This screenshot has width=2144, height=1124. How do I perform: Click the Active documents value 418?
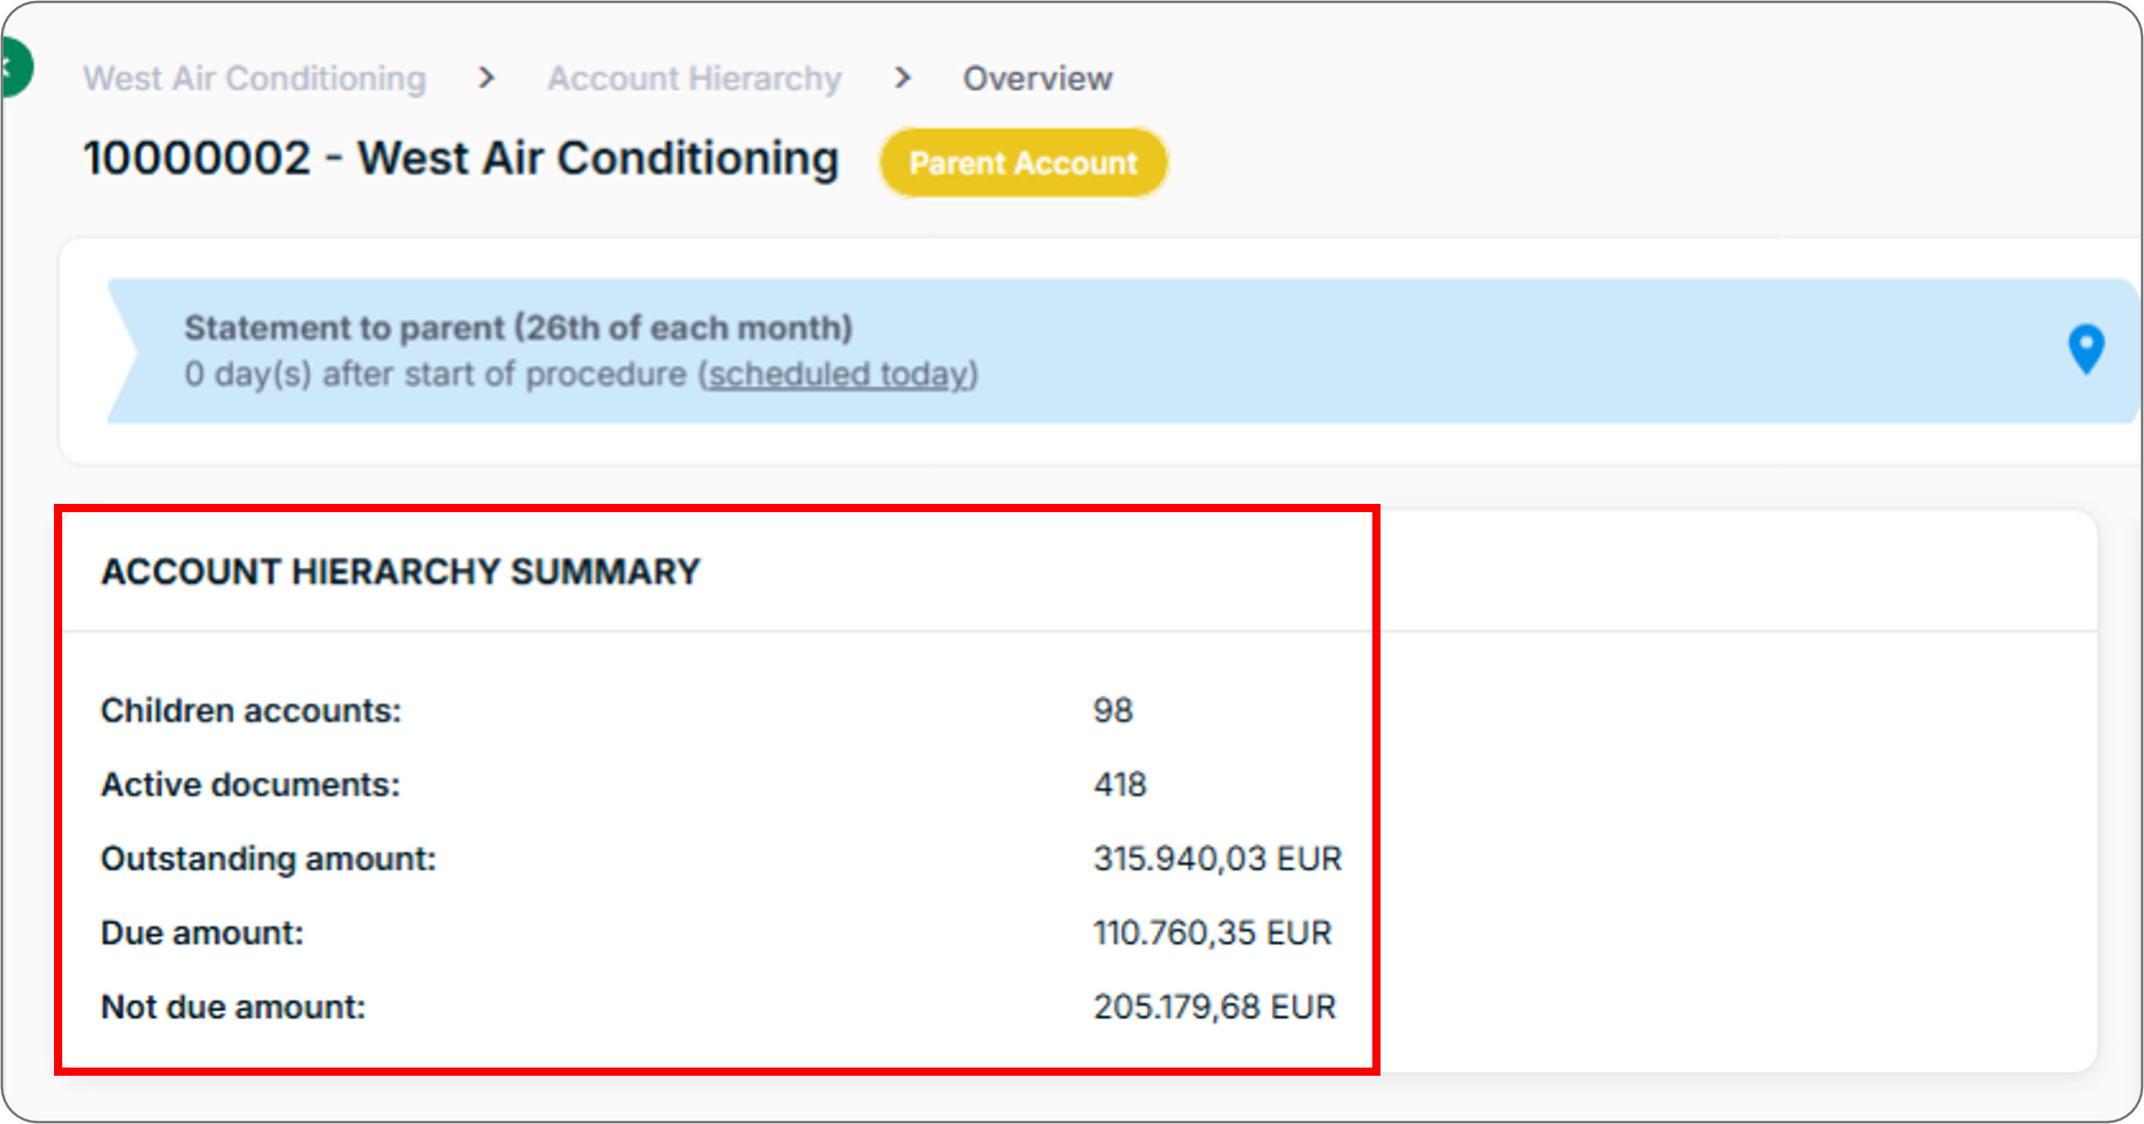(x=1119, y=784)
